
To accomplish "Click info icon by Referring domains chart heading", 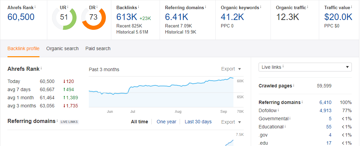I will pos(58,120).
